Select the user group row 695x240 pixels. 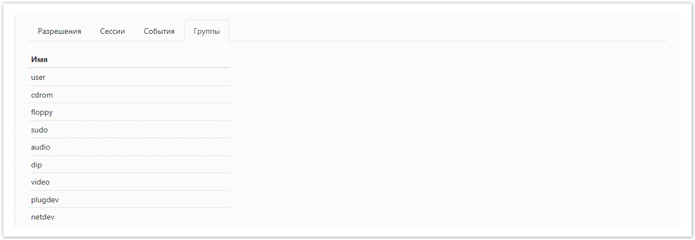[x=38, y=78]
